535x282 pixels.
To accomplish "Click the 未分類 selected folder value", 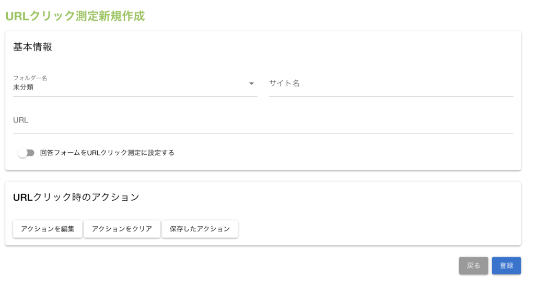I will (24, 88).
